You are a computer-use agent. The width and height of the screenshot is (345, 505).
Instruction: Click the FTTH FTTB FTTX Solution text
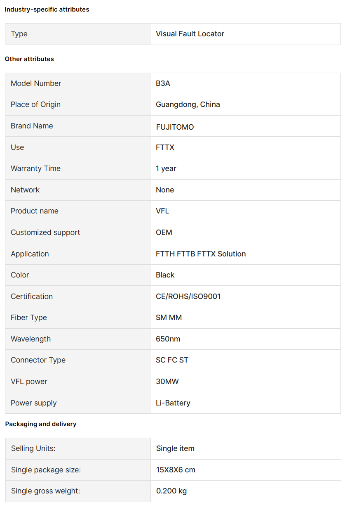point(201,254)
